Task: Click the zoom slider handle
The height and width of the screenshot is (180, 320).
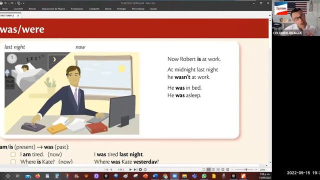Action: [x=246, y=169]
